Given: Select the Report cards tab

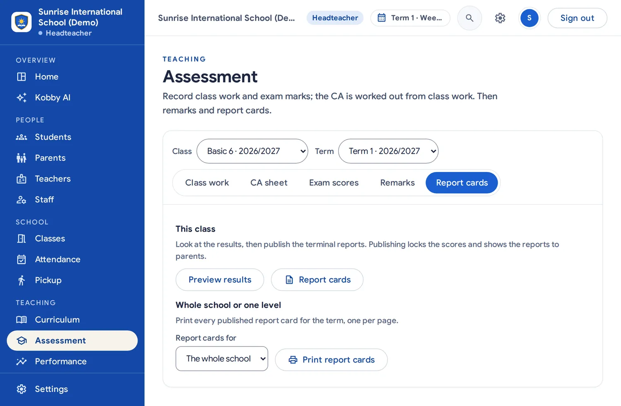Looking at the screenshot, I should (x=462, y=183).
